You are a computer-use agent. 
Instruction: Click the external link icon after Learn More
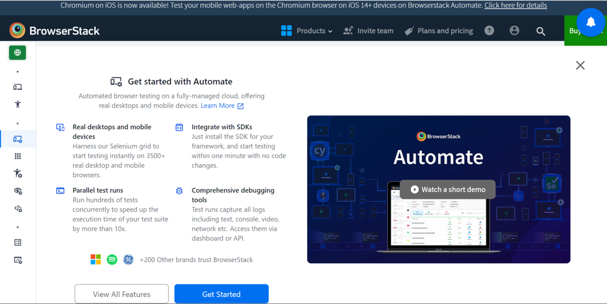click(241, 106)
